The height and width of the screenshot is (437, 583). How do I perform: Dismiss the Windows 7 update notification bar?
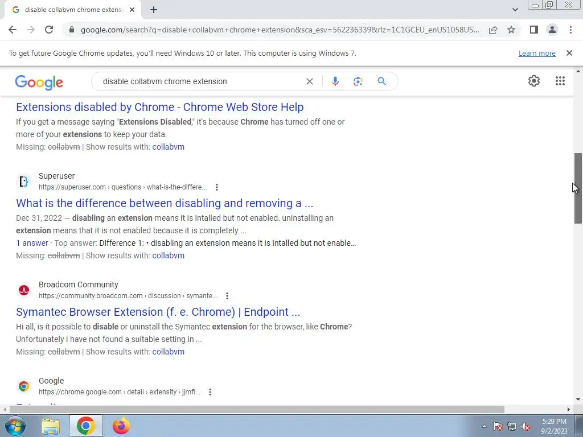point(569,53)
